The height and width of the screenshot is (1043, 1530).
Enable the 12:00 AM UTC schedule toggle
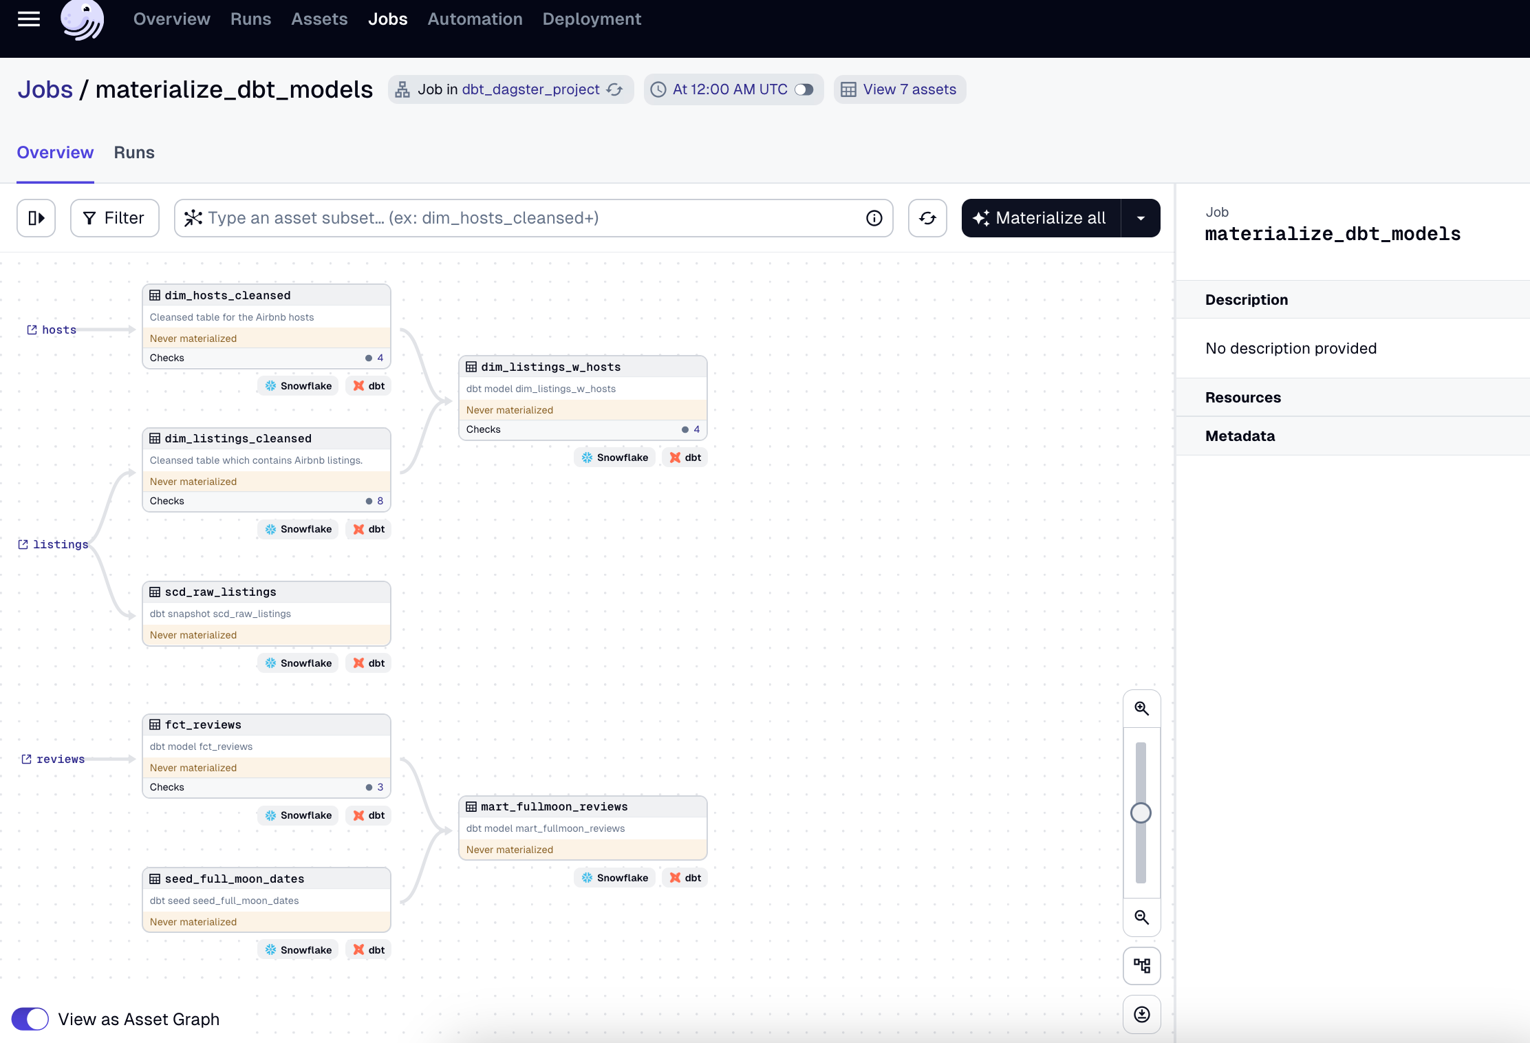(x=804, y=89)
